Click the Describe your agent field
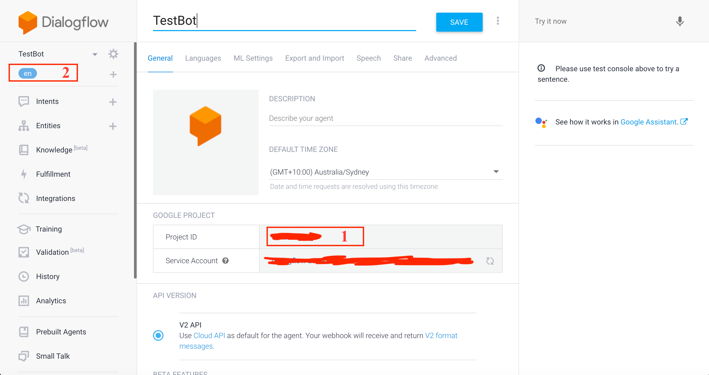The height and width of the screenshot is (375, 709). tap(385, 118)
